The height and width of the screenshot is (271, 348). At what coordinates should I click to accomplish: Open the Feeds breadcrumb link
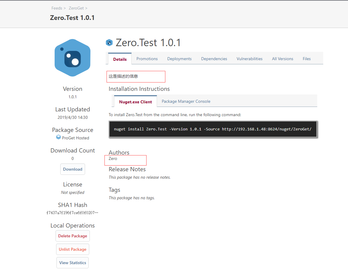tap(57, 8)
